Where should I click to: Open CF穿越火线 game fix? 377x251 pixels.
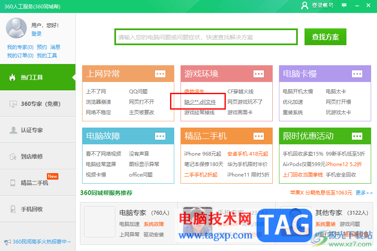240,92
